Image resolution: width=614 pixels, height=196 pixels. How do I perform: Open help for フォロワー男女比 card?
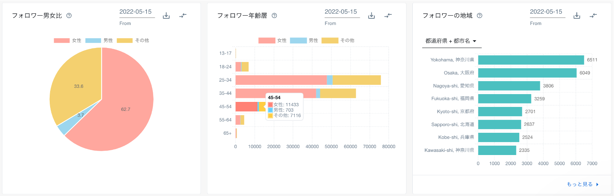click(x=69, y=16)
